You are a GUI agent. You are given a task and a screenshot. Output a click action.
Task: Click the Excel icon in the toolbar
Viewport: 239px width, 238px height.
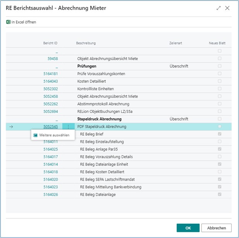click(x=8, y=22)
